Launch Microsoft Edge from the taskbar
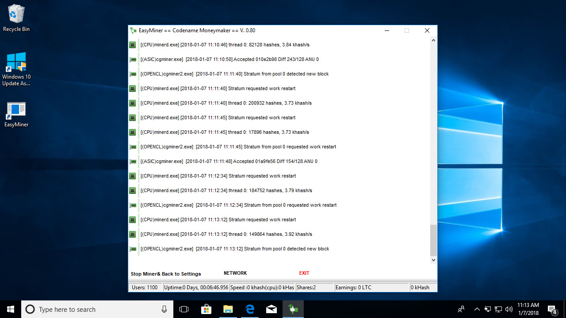Viewport: 566px width, 318px height. pos(250,309)
